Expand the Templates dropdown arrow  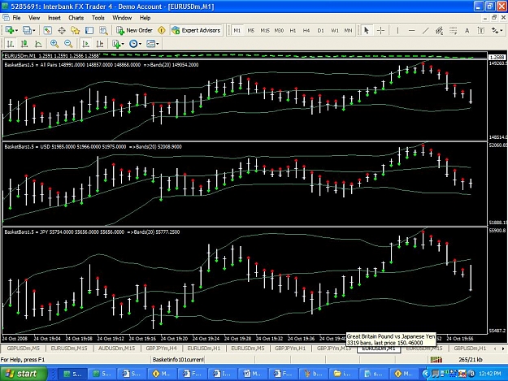pos(158,44)
